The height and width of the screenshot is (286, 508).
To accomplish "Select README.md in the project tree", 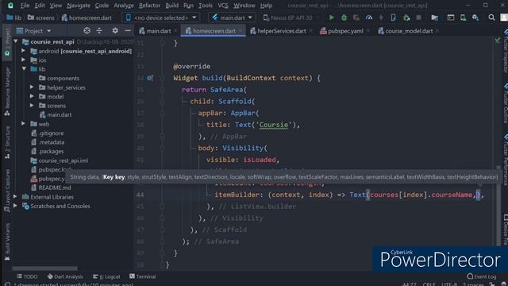I will click(x=51, y=187).
